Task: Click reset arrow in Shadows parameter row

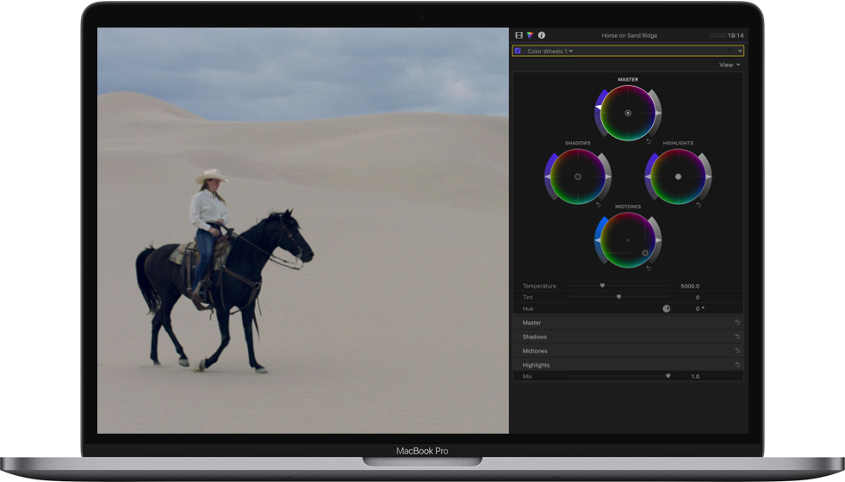Action: 737,337
